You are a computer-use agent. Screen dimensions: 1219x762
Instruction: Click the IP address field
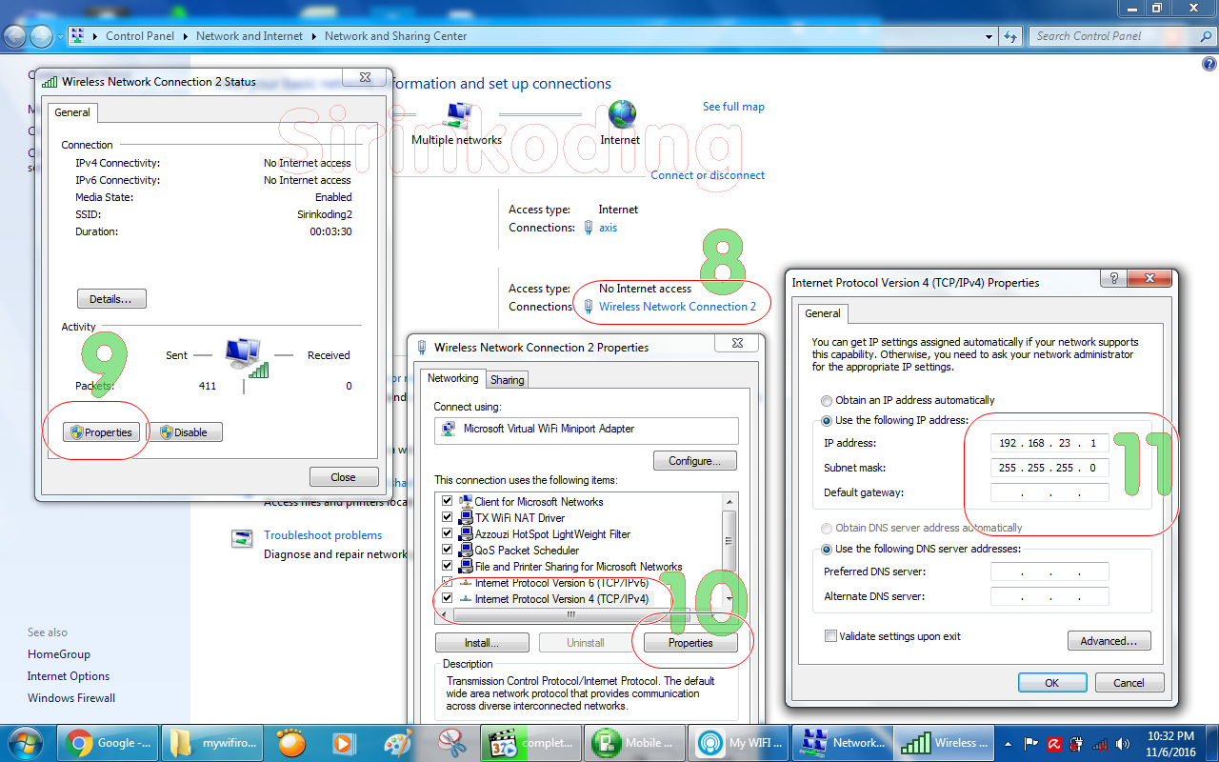click(x=1049, y=444)
